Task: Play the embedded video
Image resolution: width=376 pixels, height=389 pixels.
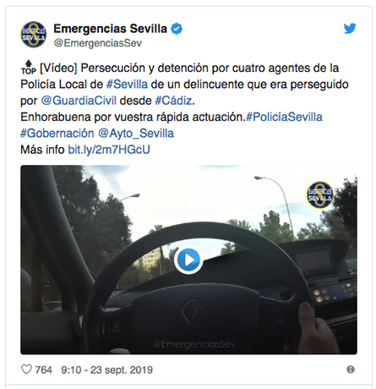Action: click(188, 260)
